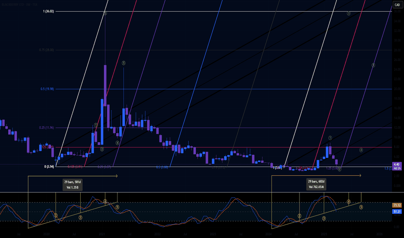Click 2021 on the time axis
Viewport: 404px width, 238px height.
102,234
